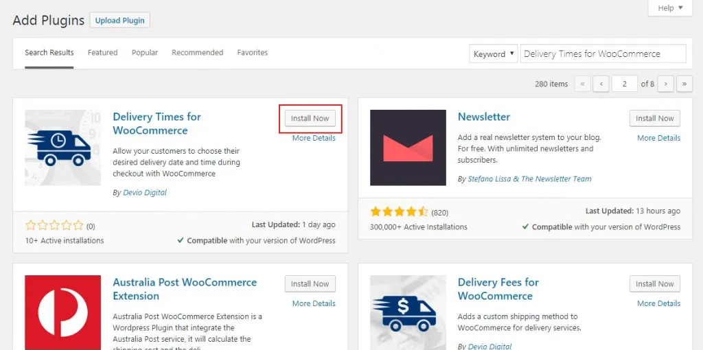Switch to the Search Results tab

tap(49, 52)
